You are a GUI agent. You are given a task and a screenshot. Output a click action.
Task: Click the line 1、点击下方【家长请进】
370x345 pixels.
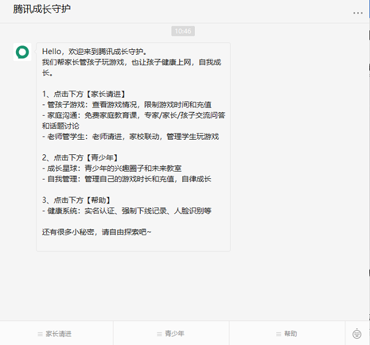[84, 94]
